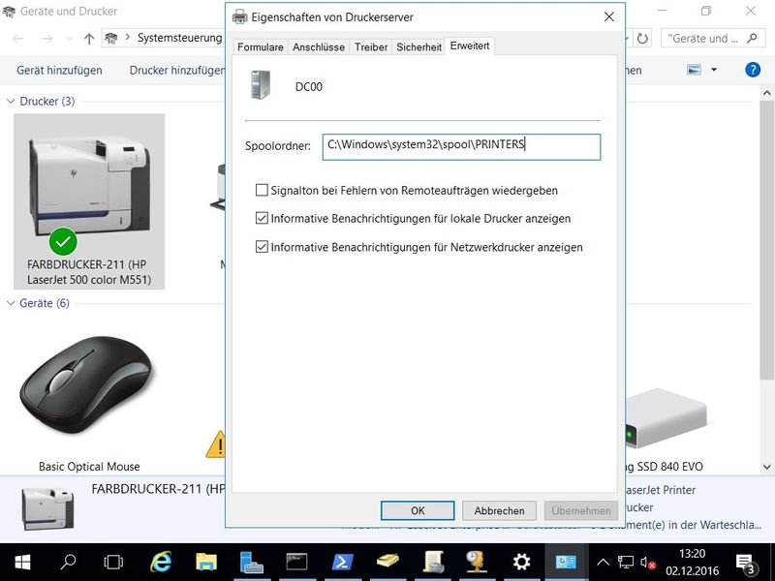The width and height of the screenshot is (775, 581).
Task: Select the Erweitert tab
Action: (x=470, y=46)
